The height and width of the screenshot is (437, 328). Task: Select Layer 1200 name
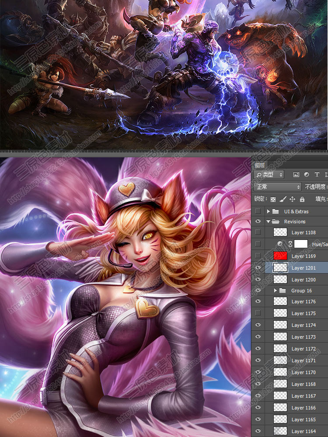pos(304,280)
